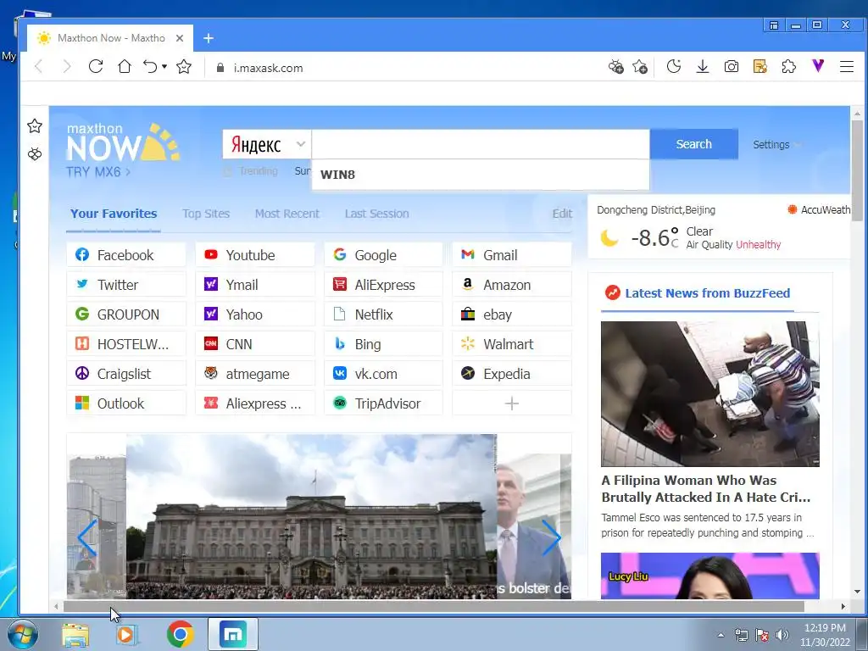The image size is (868, 651).
Task: Click the Edit favorites link
Action: [x=562, y=214]
